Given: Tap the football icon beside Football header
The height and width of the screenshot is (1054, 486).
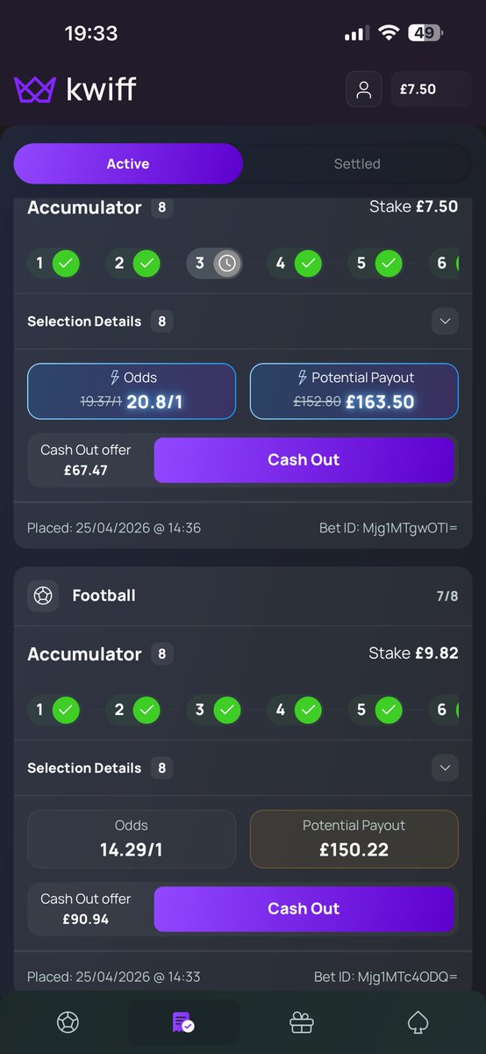Looking at the screenshot, I should point(44,596).
